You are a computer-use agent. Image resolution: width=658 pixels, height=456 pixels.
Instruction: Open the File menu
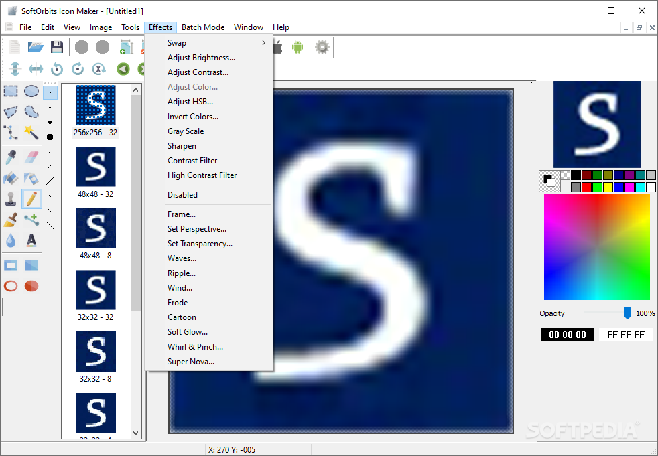(x=25, y=27)
